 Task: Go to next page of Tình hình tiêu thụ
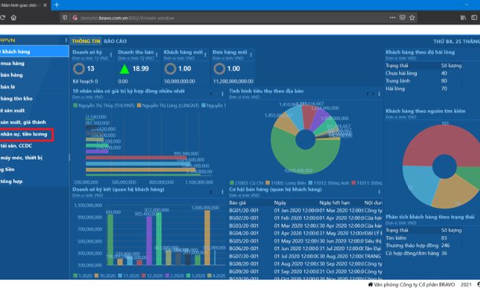point(373,94)
